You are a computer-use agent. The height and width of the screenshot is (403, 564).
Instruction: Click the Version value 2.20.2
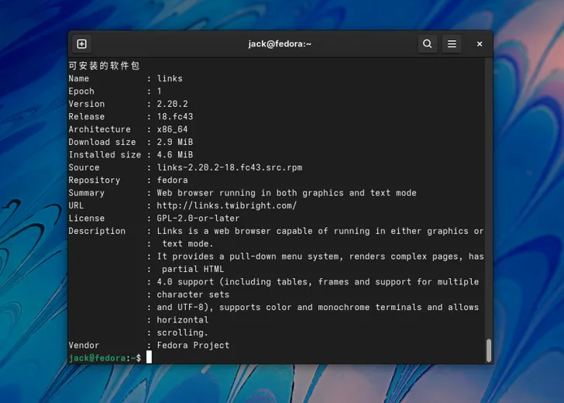point(172,104)
